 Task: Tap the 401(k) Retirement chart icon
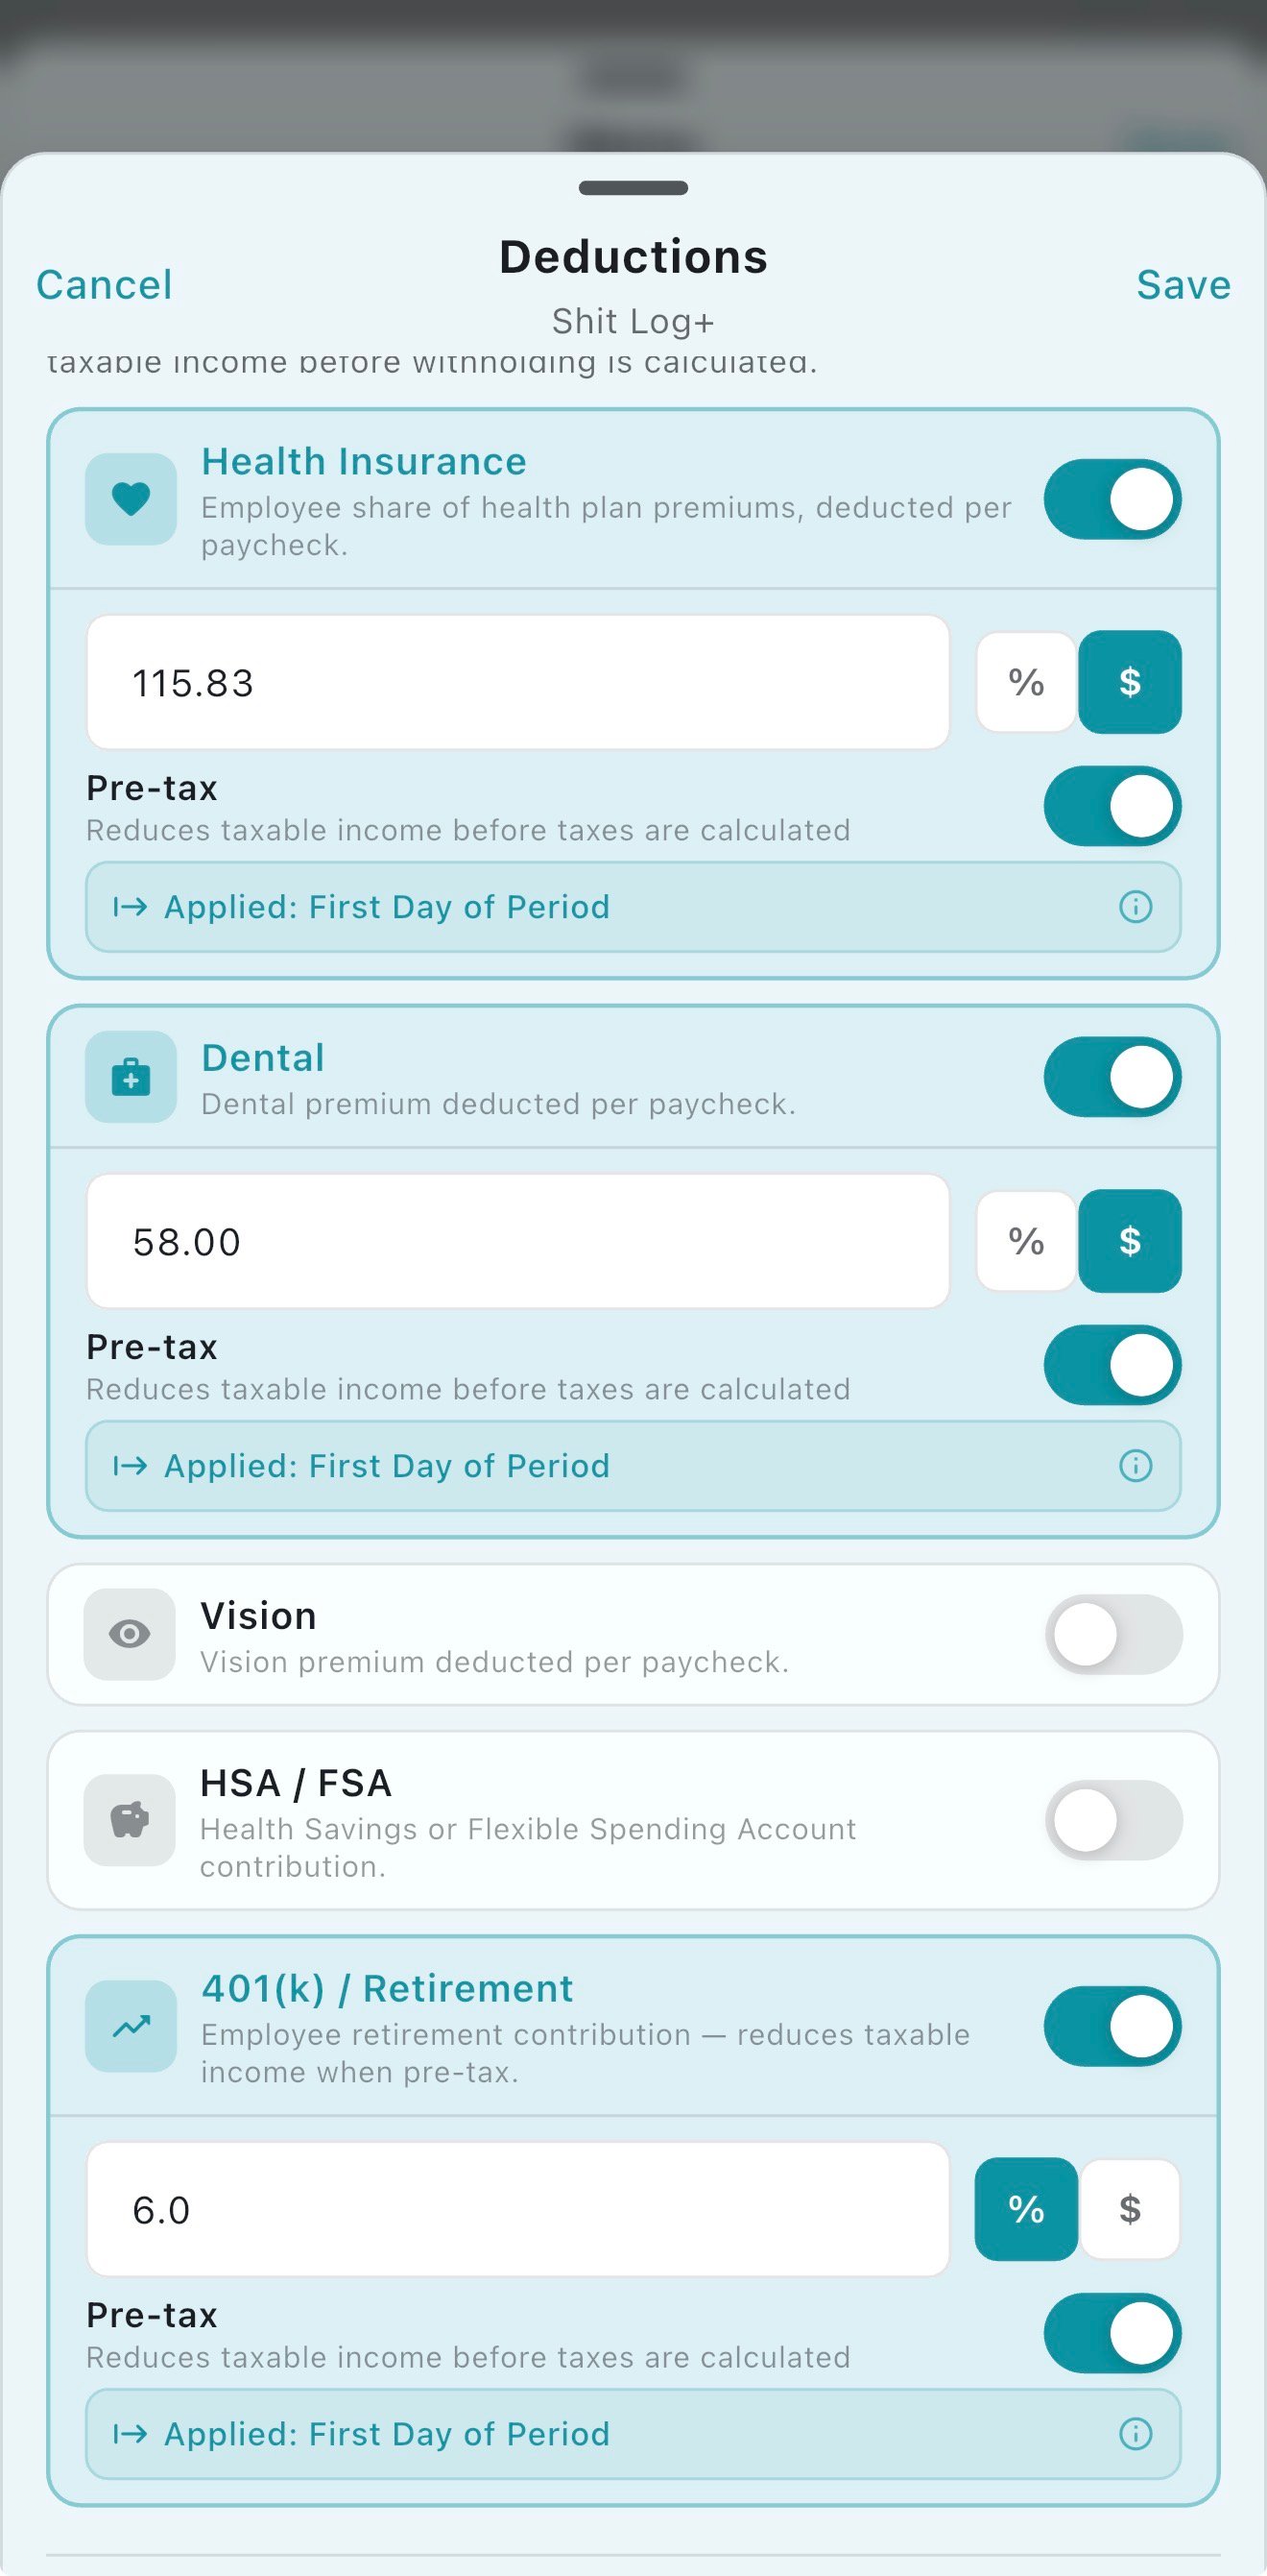click(131, 2026)
